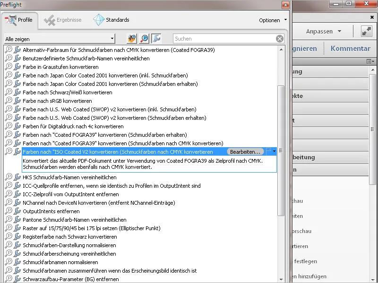Select 'Schmuckfarbnamen zusammenführen wenn das Erscheinungsbild identisch ist'
378x283 pixels.
[110, 271]
